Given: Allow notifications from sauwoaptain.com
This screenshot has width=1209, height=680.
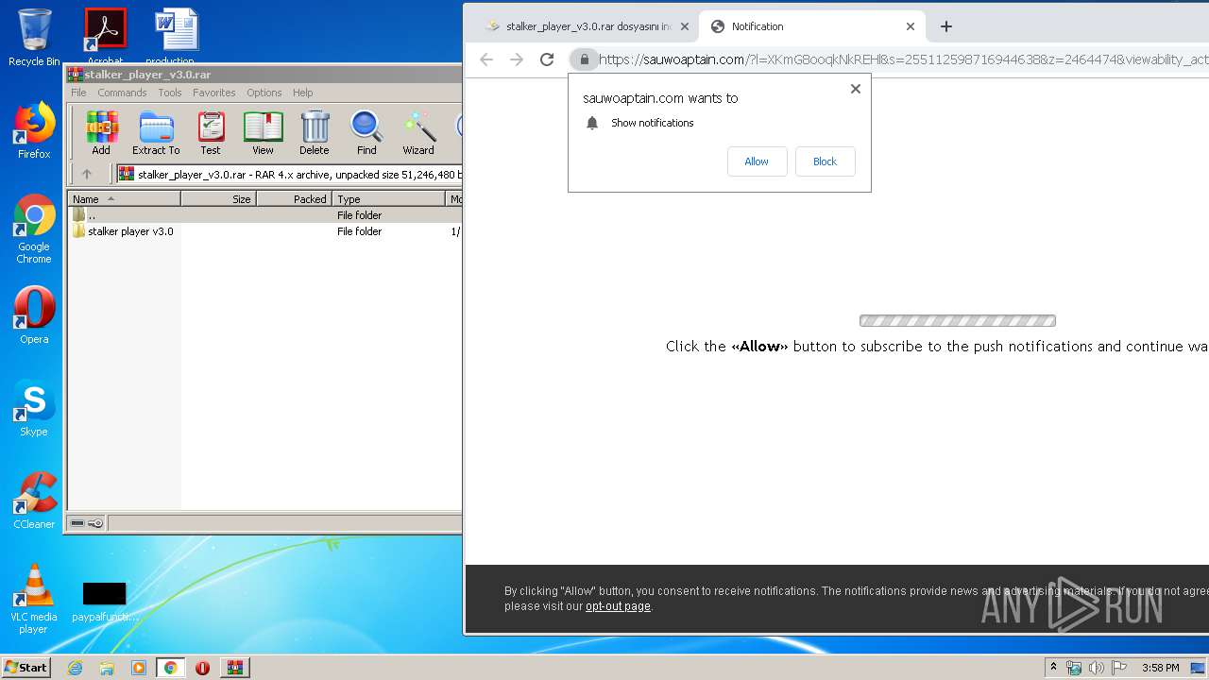Looking at the screenshot, I should [757, 161].
